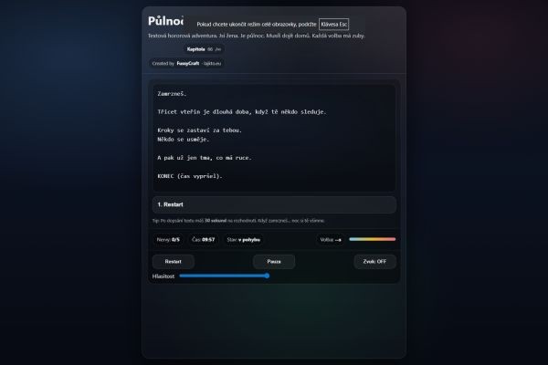Click the Restart button below the stats
The image size is (548, 365).
(x=173, y=262)
